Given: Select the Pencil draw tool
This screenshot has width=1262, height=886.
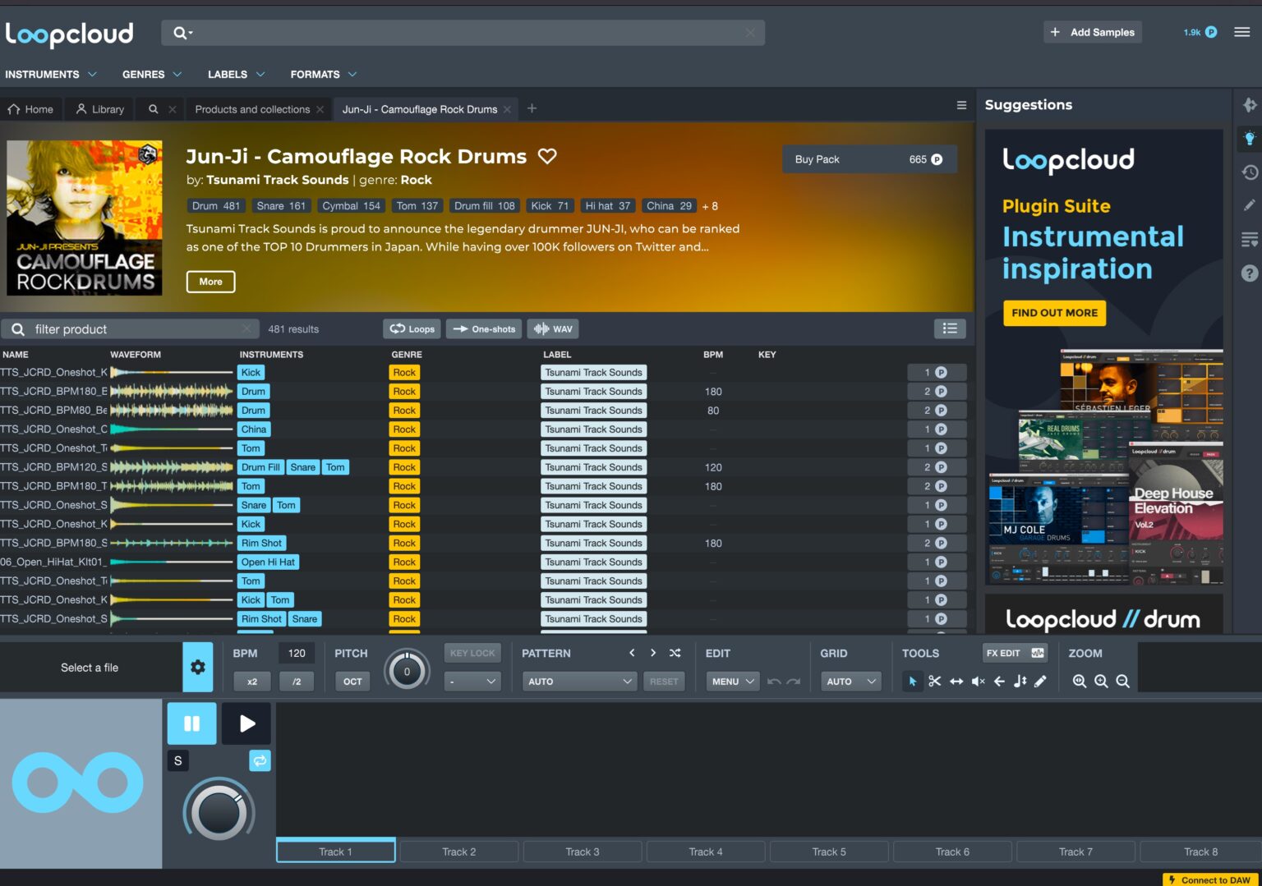Looking at the screenshot, I should click(x=1041, y=681).
